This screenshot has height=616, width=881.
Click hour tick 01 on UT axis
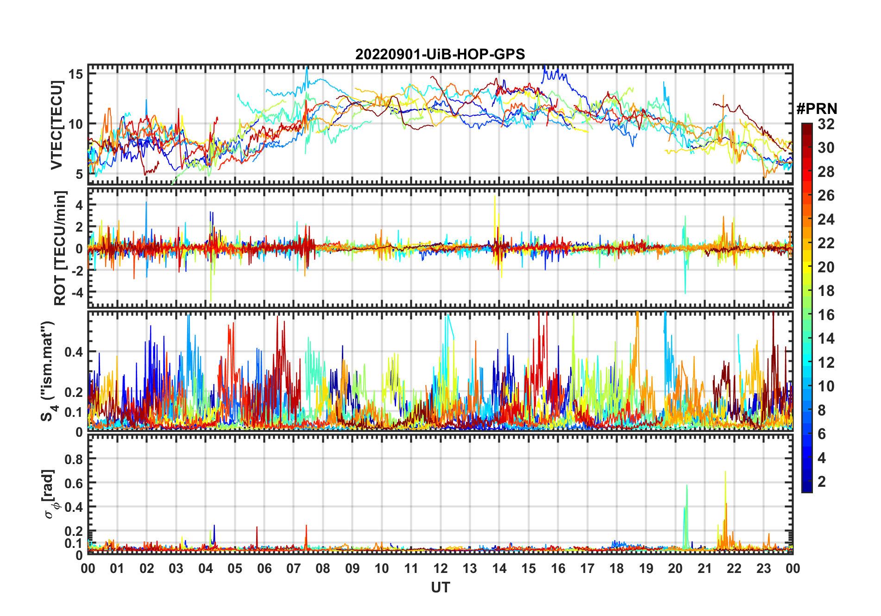pyautogui.click(x=117, y=568)
